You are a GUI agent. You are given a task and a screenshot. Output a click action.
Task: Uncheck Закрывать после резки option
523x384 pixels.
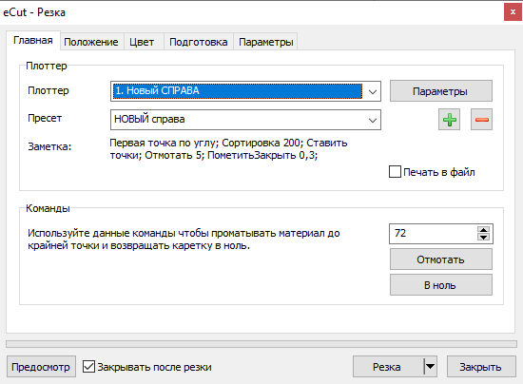88,366
